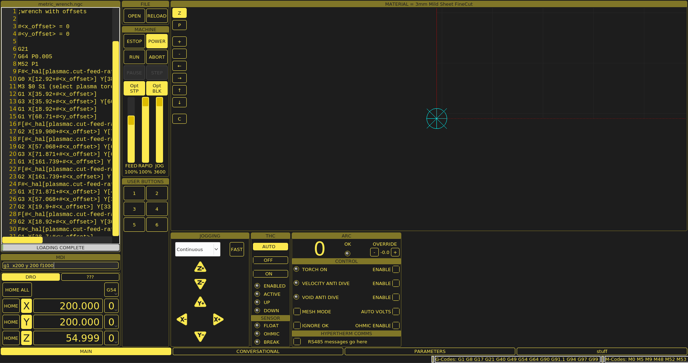688x363 pixels.
Task: Toggle FAST jogging button
Action: pos(237,249)
